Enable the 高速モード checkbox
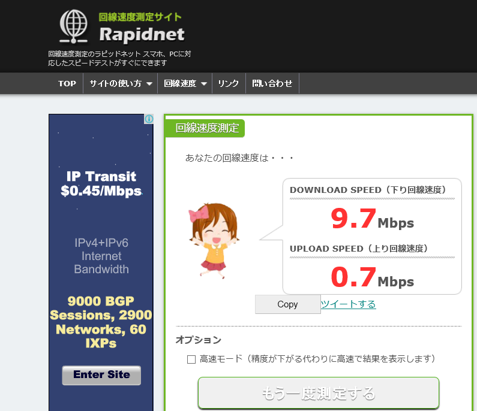Screen dimensions: 477x411 pyautogui.click(x=191, y=359)
